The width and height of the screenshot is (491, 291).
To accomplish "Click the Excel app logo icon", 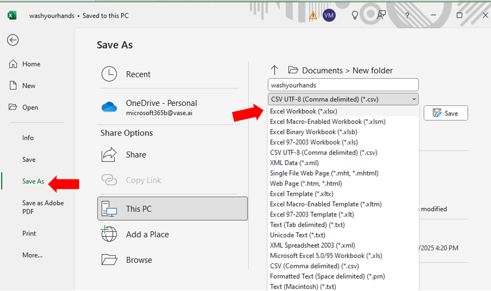I will 12,16.
